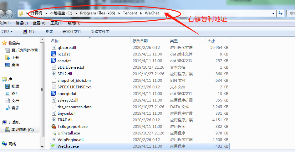Screen dimensions: 295x152
Task: Click the search box beside refresh button
Action: coord(291,13)
